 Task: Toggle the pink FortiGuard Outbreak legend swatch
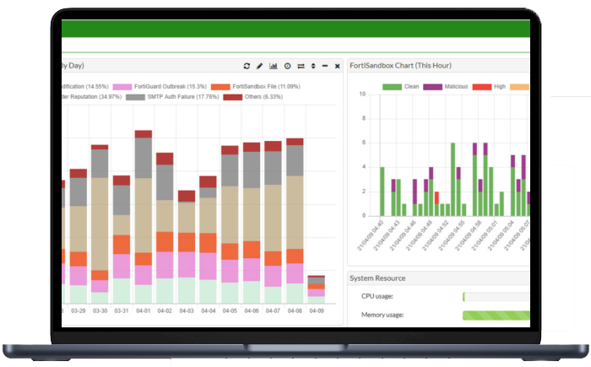[x=122, y=87]
